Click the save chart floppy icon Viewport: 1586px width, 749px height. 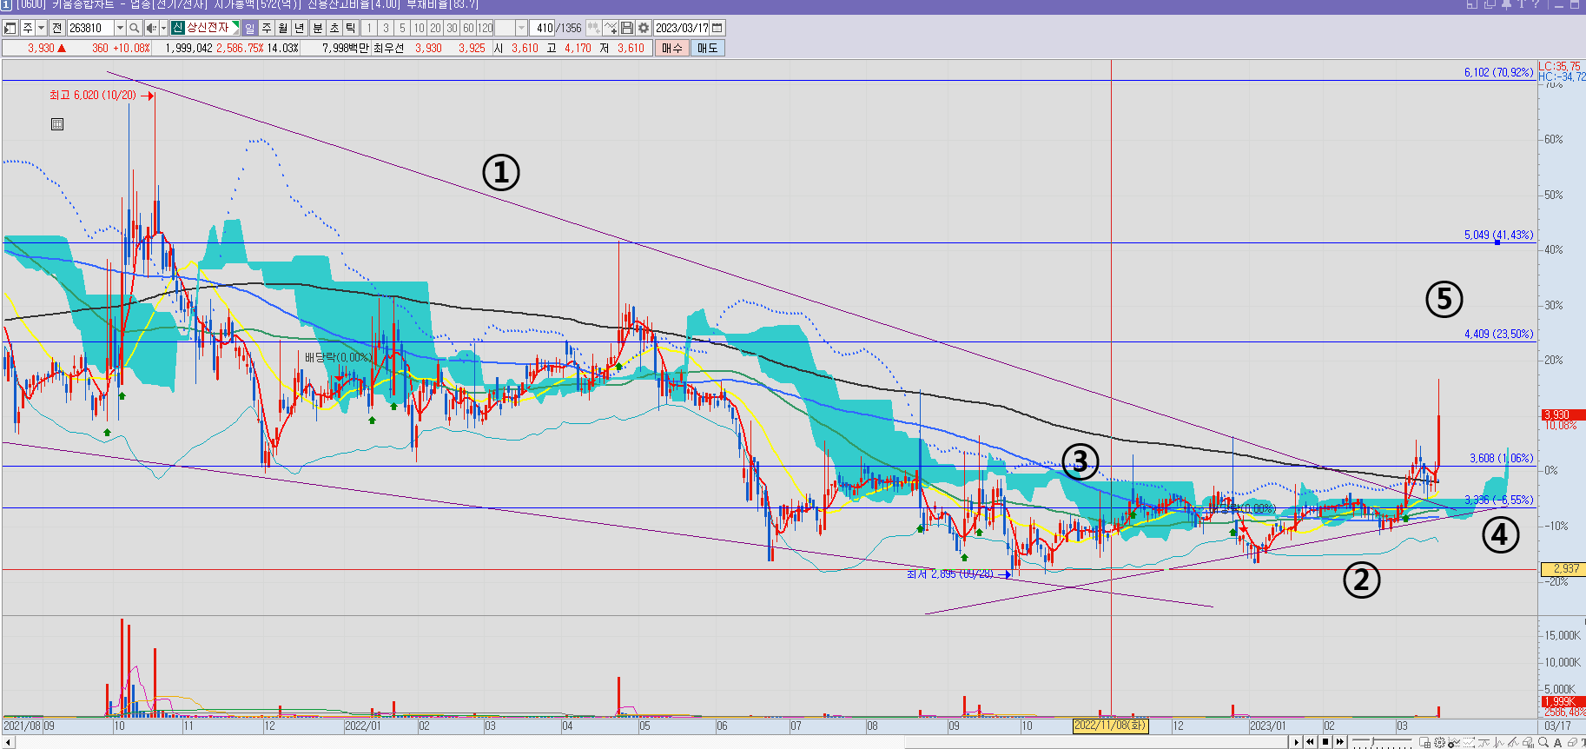click(x=627, y=28)
